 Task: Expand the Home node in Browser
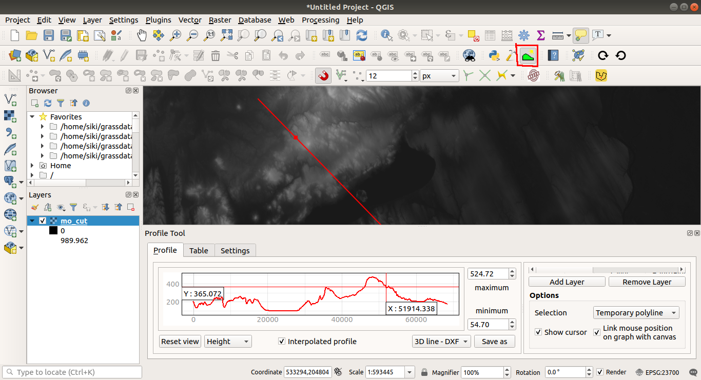(x=32, y=166)
